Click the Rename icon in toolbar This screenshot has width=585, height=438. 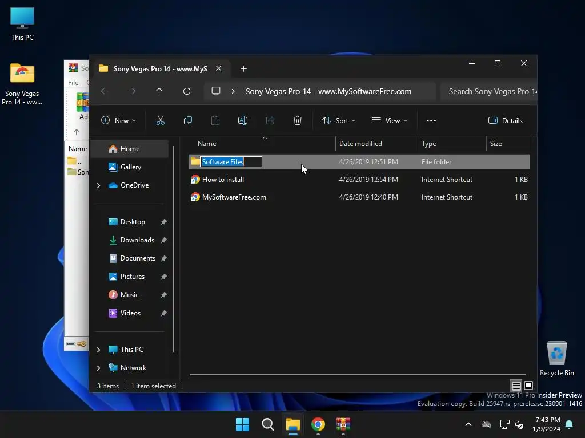click(242, 120)
